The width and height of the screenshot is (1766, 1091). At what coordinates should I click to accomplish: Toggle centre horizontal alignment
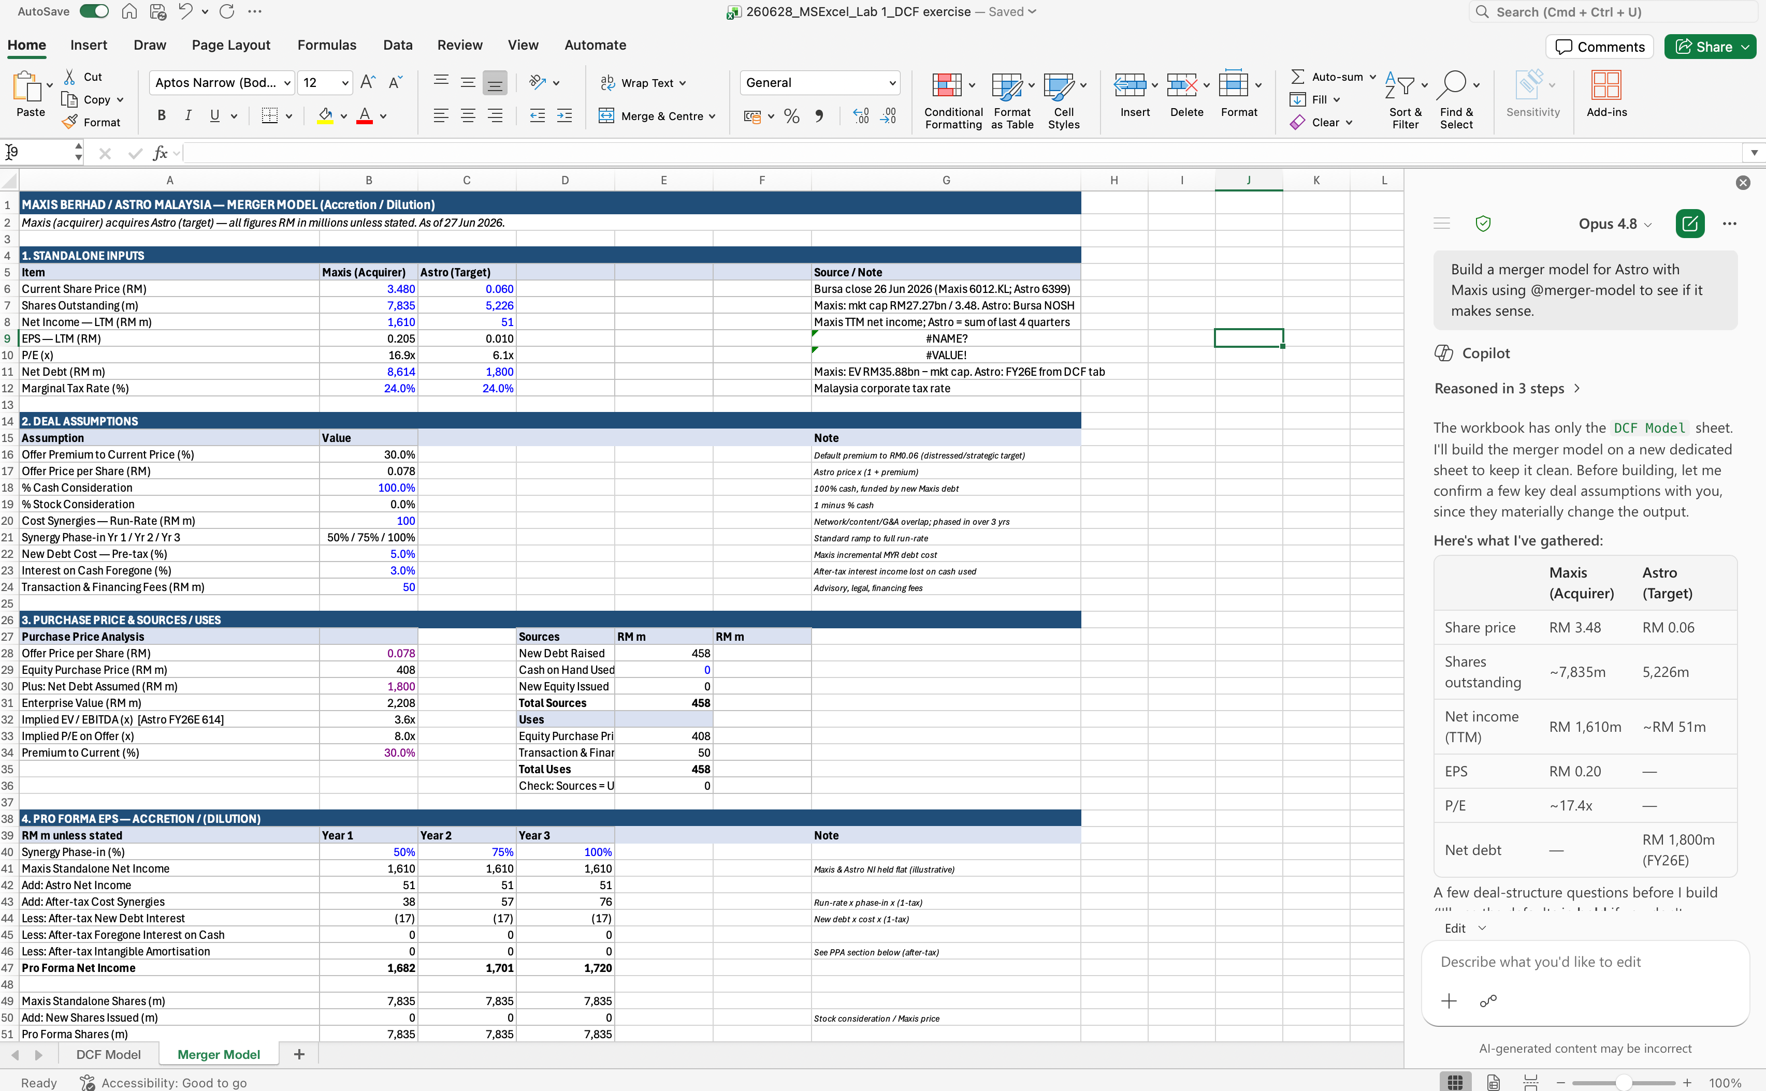pos(468,115)
